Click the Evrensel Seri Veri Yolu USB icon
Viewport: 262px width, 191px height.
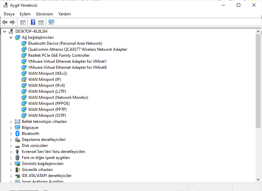pos(17,152)
